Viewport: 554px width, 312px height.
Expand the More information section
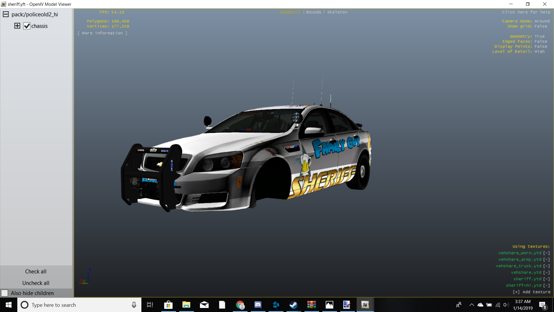(102, 33)
